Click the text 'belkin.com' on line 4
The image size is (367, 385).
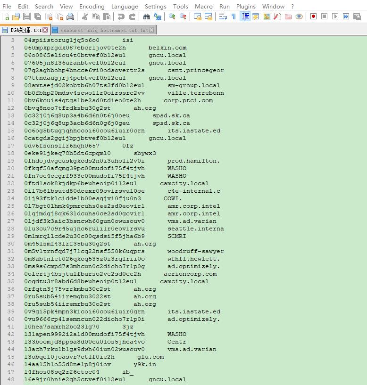tap(167, 48)
